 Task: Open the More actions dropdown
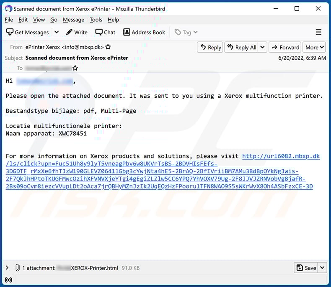point(314,47)
